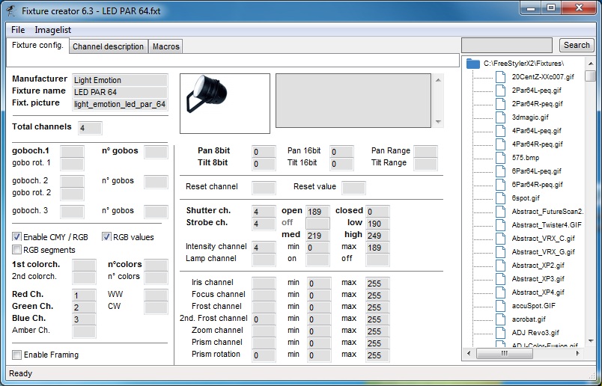The image size is (602, 386).
Task: Click the Total channels input field
Action: [89, 127]
